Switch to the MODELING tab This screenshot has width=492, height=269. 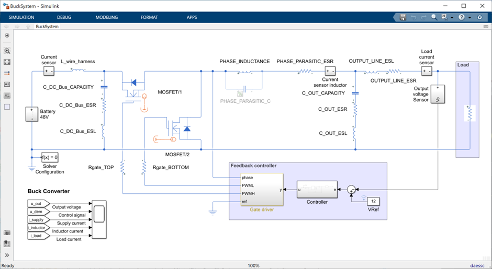pyautogui.click(x=106, y=17)
